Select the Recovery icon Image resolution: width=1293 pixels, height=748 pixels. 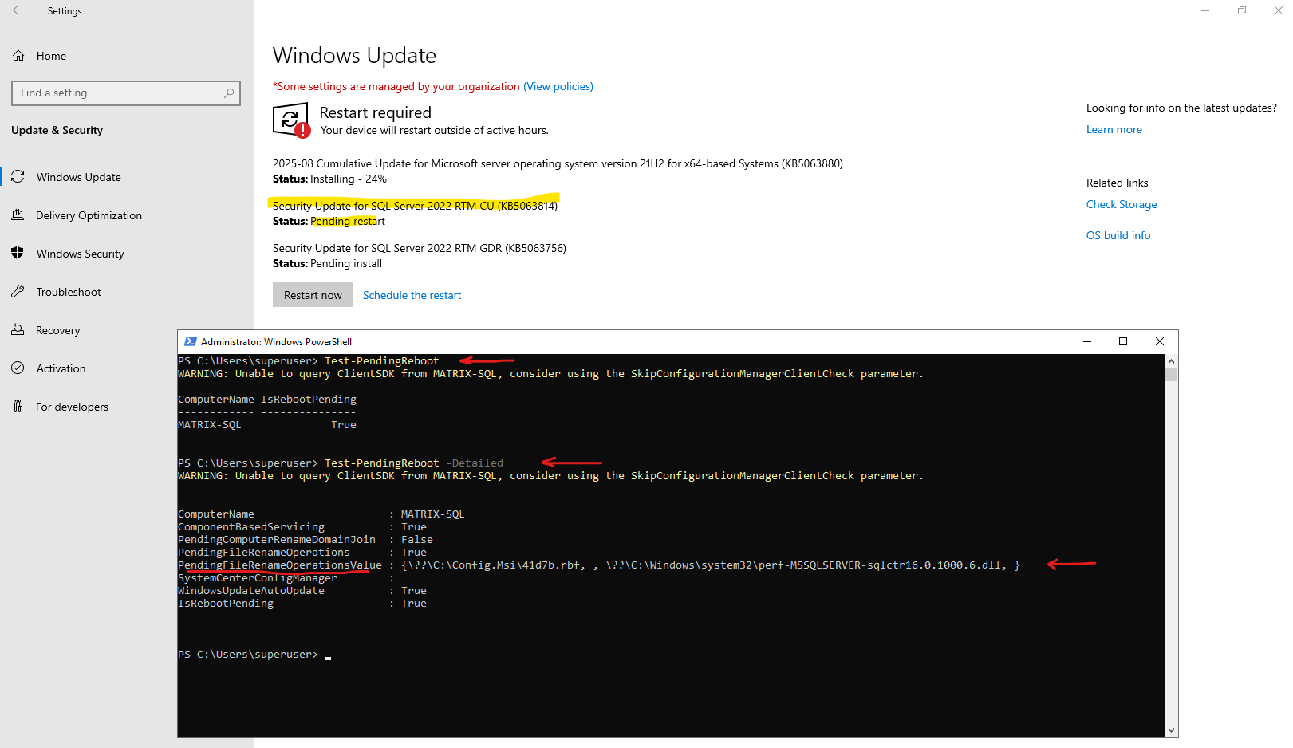pos(18,330)
